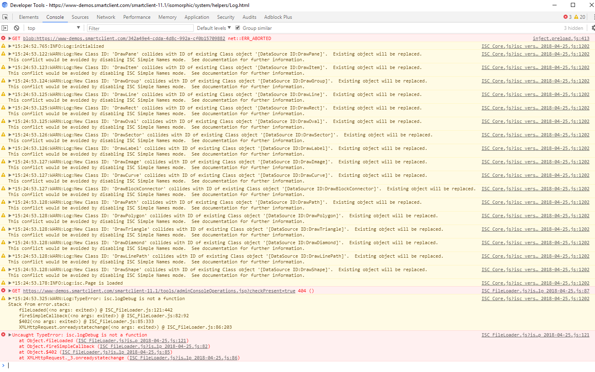The width and height of the screenshot is (595, 372).
Task: Expand the DrawItem collision warning
Action: [10, 67]
